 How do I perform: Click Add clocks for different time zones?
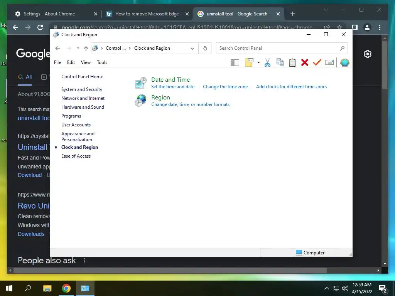coord(292,87)
